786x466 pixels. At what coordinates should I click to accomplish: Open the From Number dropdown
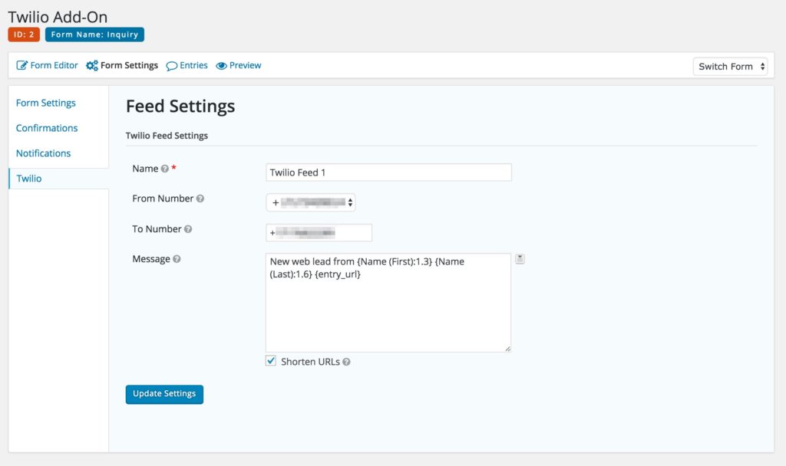tap(311, 202)
